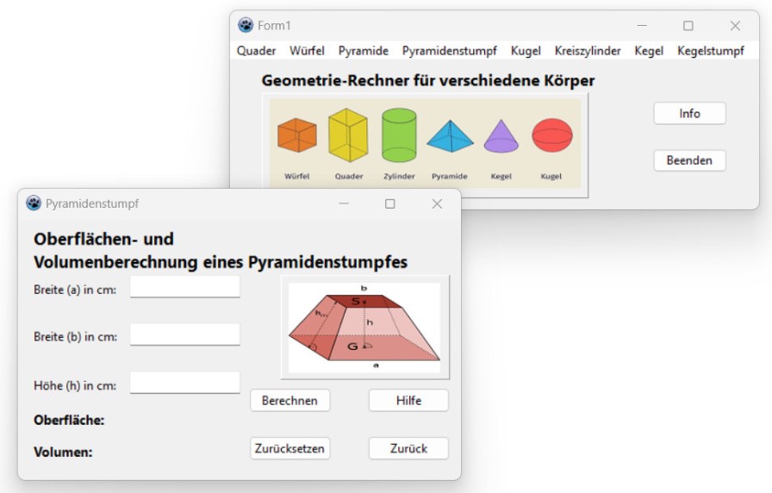Minimize the Form1 window
The height and width of the screenshot is (493, 772).
642,26
